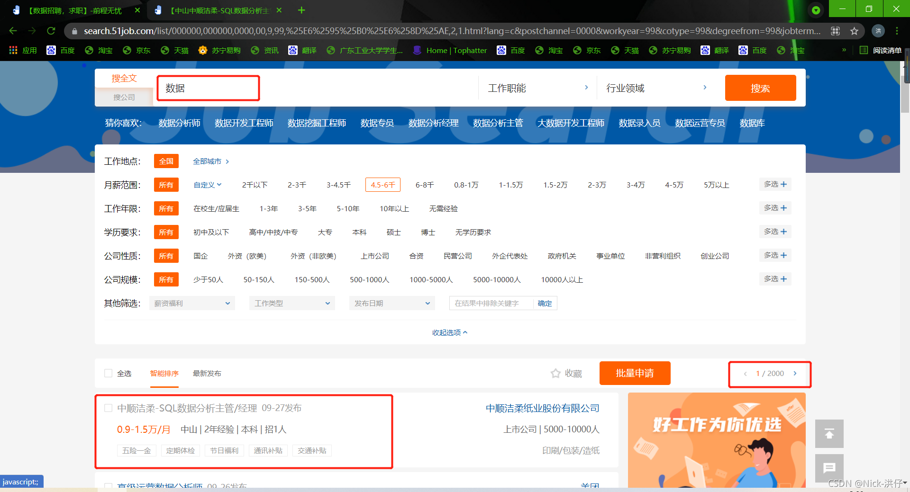Open 广东工业大学学生 bookmark
This screenshot has width=910, height=492.
click(x=364, y=50)
